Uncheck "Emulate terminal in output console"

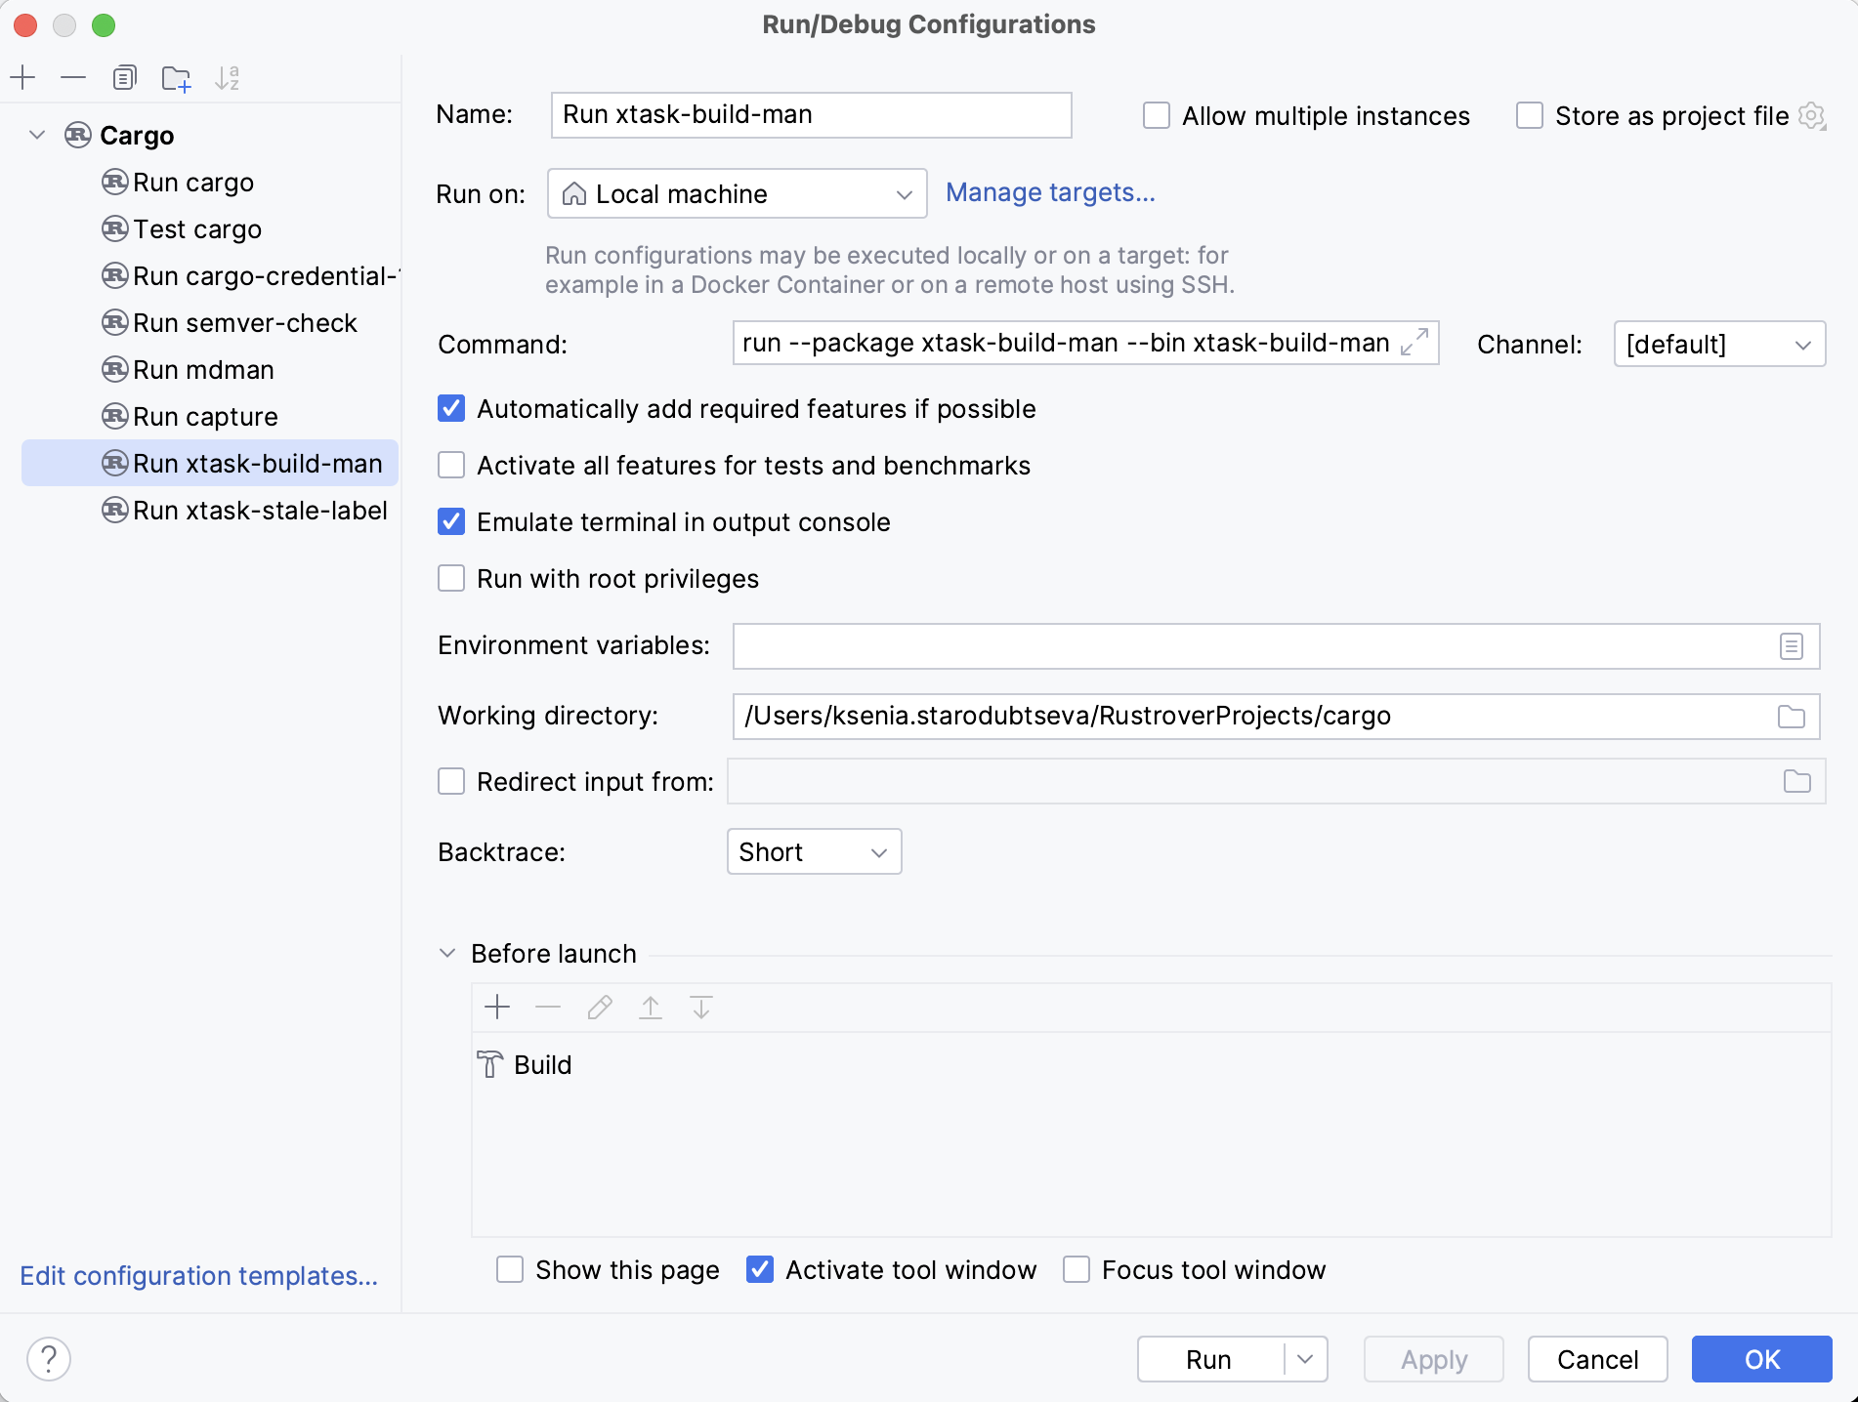pos(450,522)
